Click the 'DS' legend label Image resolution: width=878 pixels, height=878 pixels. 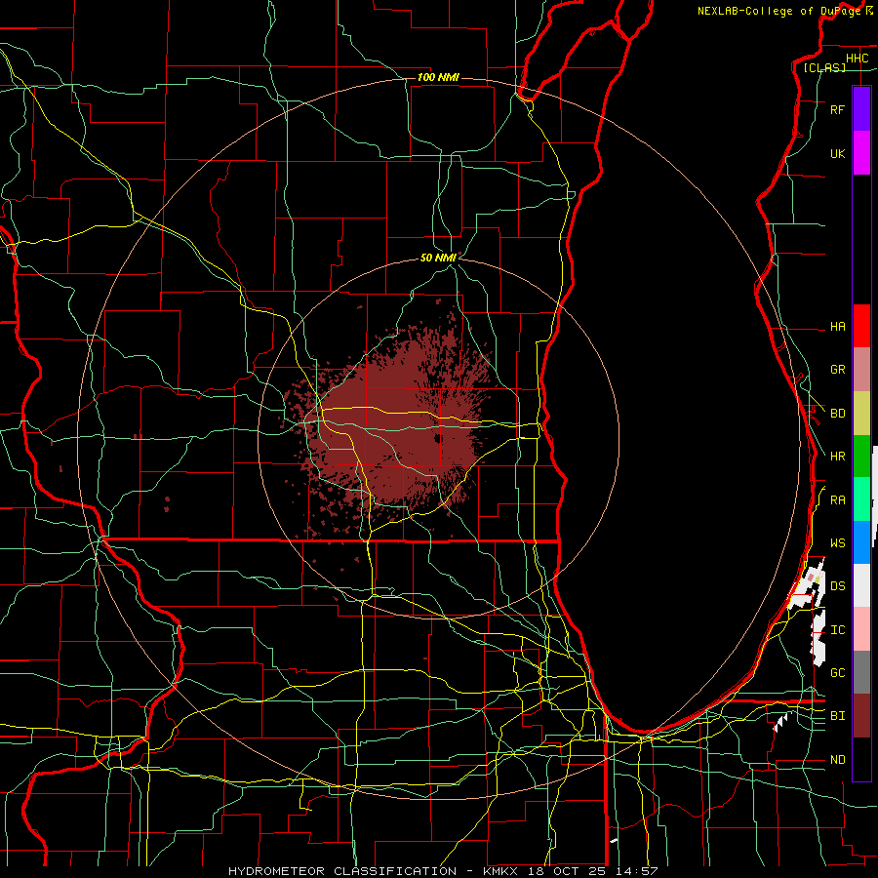pyautogui.click(x=837, y=586)
